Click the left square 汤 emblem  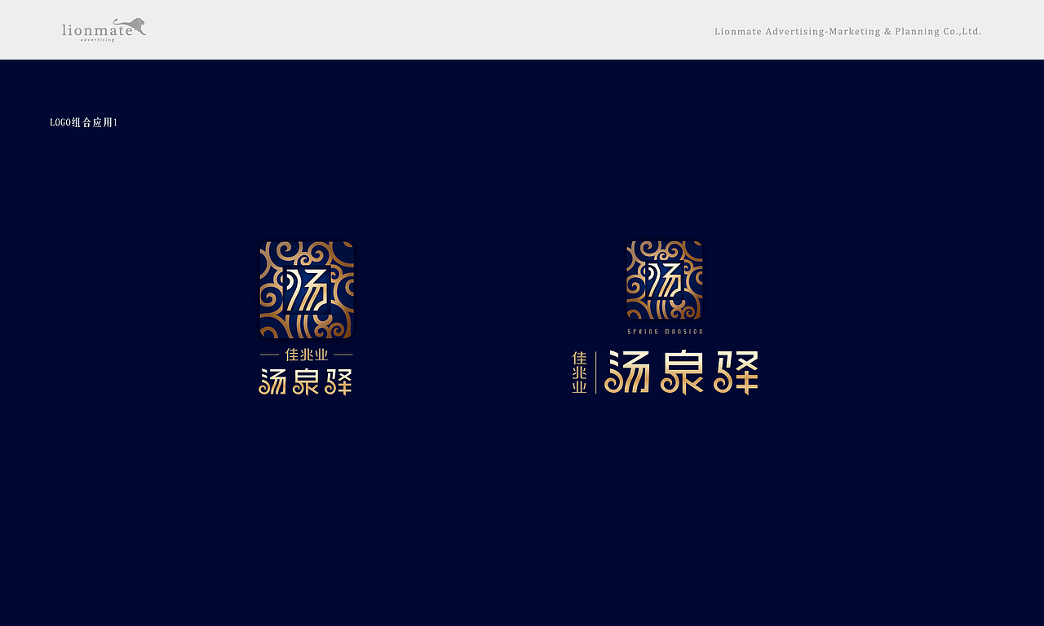(x=307, y=289)
